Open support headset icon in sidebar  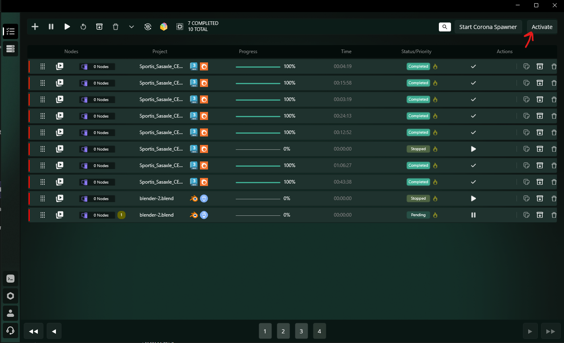coord(10,331)
